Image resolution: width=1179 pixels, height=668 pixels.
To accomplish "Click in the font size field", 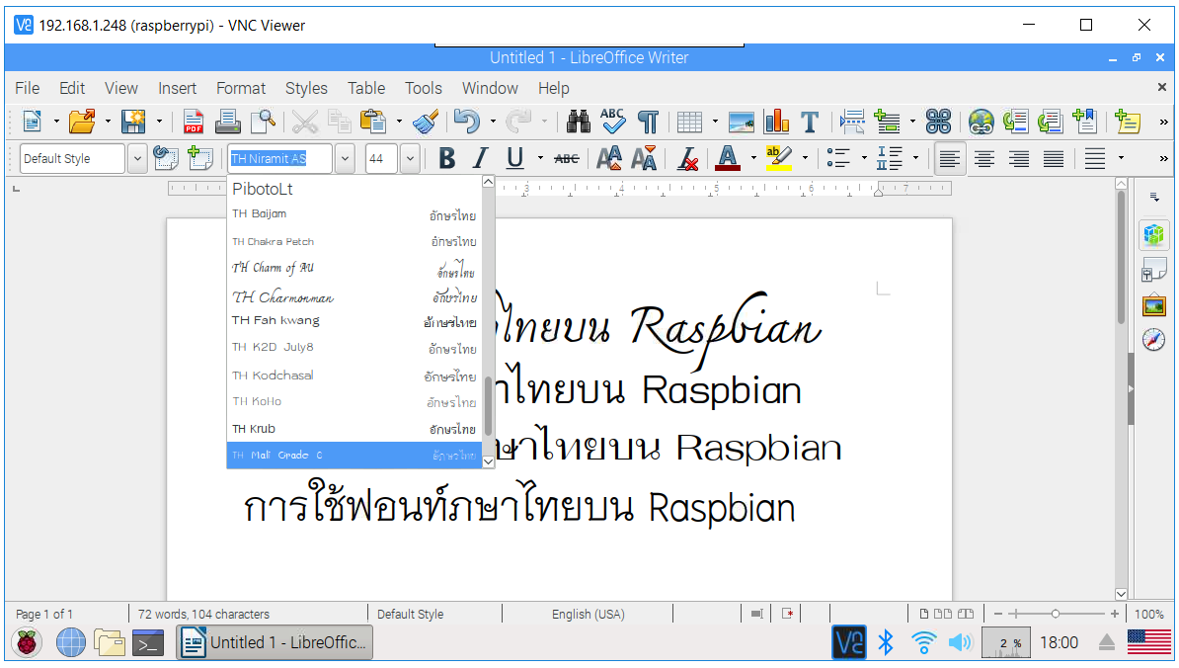I will pos(381,159).
